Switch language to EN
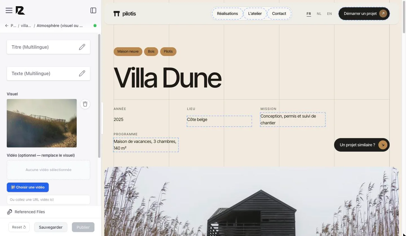Viewport: 406px width, 236px height. (x=329, y=14)
